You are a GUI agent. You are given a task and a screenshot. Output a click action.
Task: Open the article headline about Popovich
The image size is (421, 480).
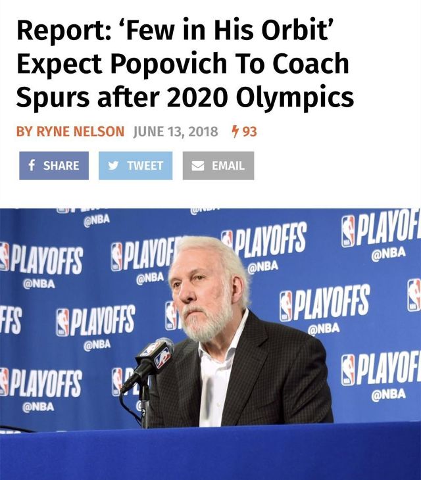[x=185, y=62]
